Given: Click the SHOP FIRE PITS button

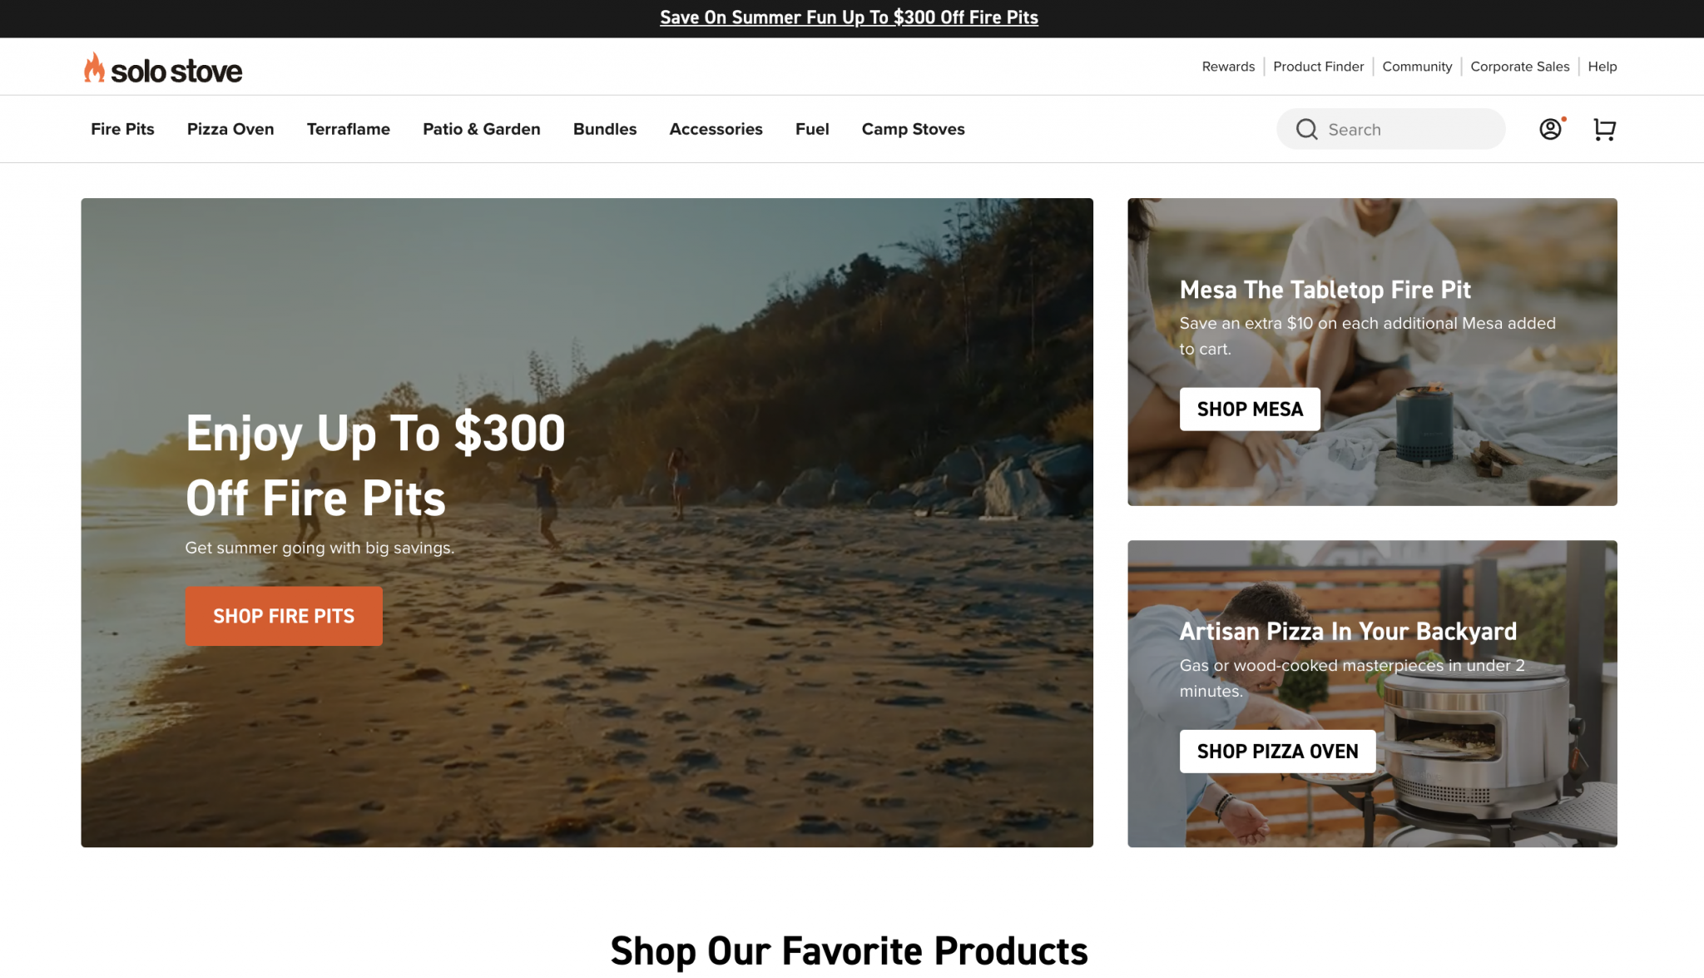Looking at the screenshot, I should coord(284,616).
